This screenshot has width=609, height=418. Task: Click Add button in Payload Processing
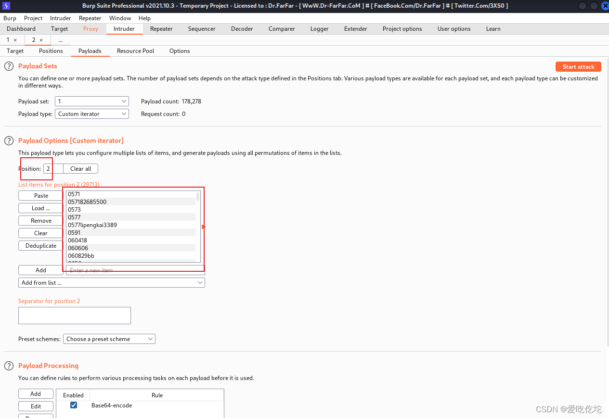coord(36,394)
